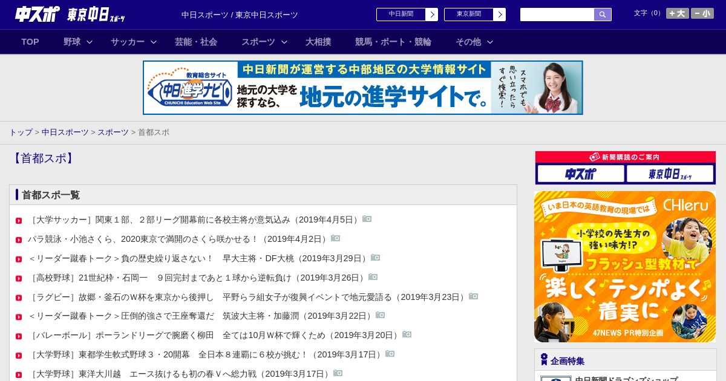Screen dimensions: 726x381
Task: Open article ポーランドリーグで腕磨く柳田
Action: click(x=215, y=335)
